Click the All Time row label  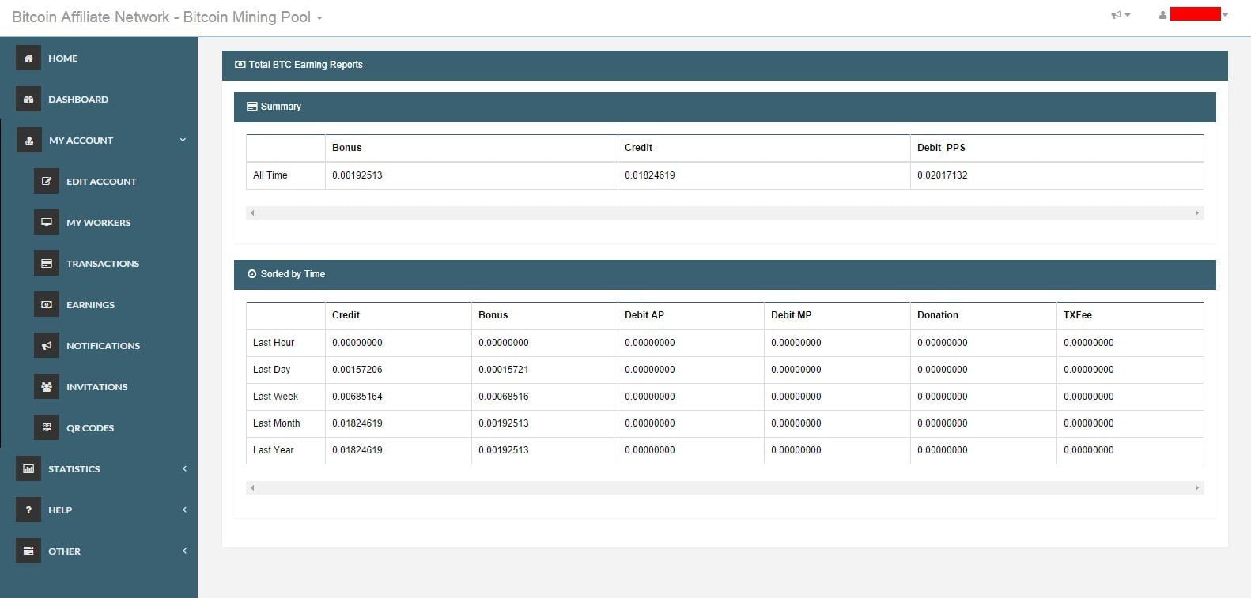point(270,175)
